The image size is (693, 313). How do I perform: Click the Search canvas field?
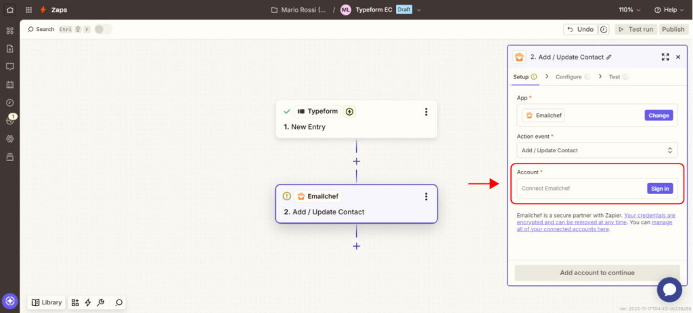pos(42,29)
